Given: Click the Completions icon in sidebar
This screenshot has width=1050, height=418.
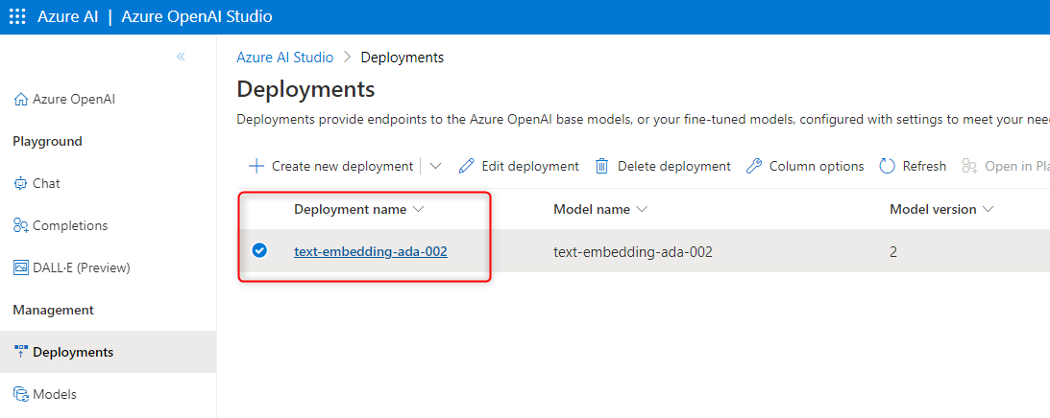Looking at the screenshot, I should tap(21, 225).
